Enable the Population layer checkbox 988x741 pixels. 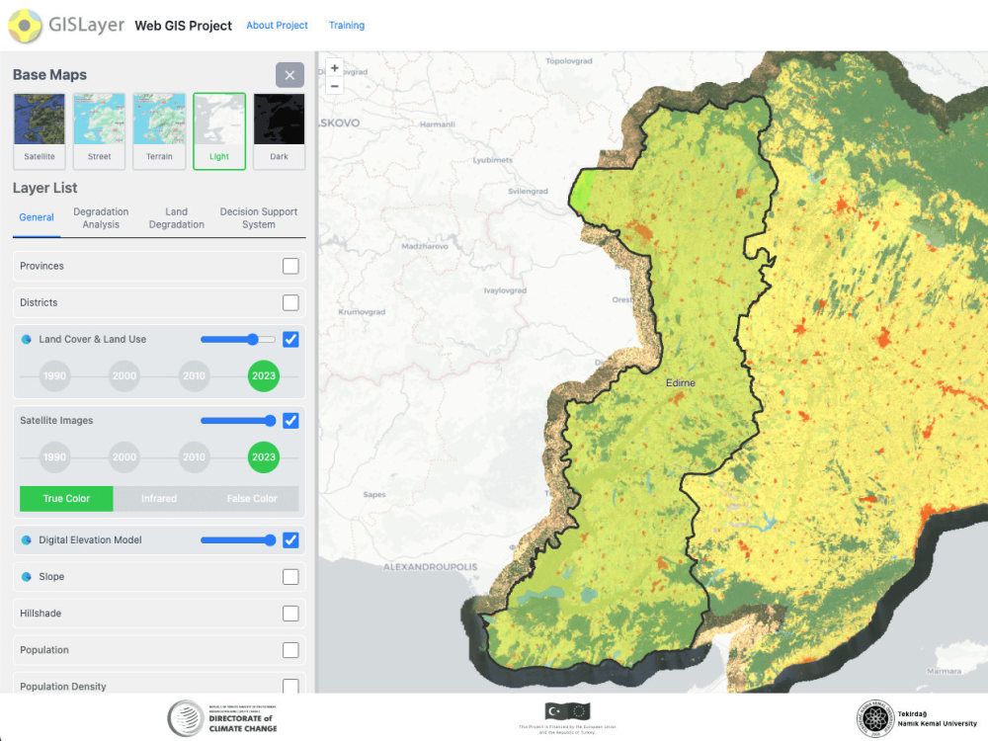click(290, 650)
